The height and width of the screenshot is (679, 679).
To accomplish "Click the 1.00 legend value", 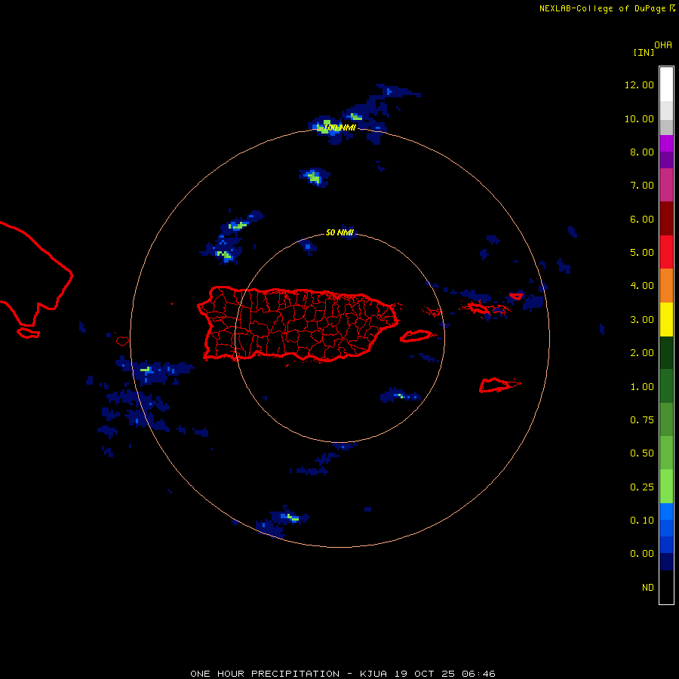I will point(642,387).
